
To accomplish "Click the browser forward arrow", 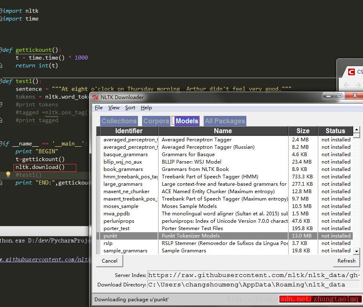I will (x=358, y=85).
